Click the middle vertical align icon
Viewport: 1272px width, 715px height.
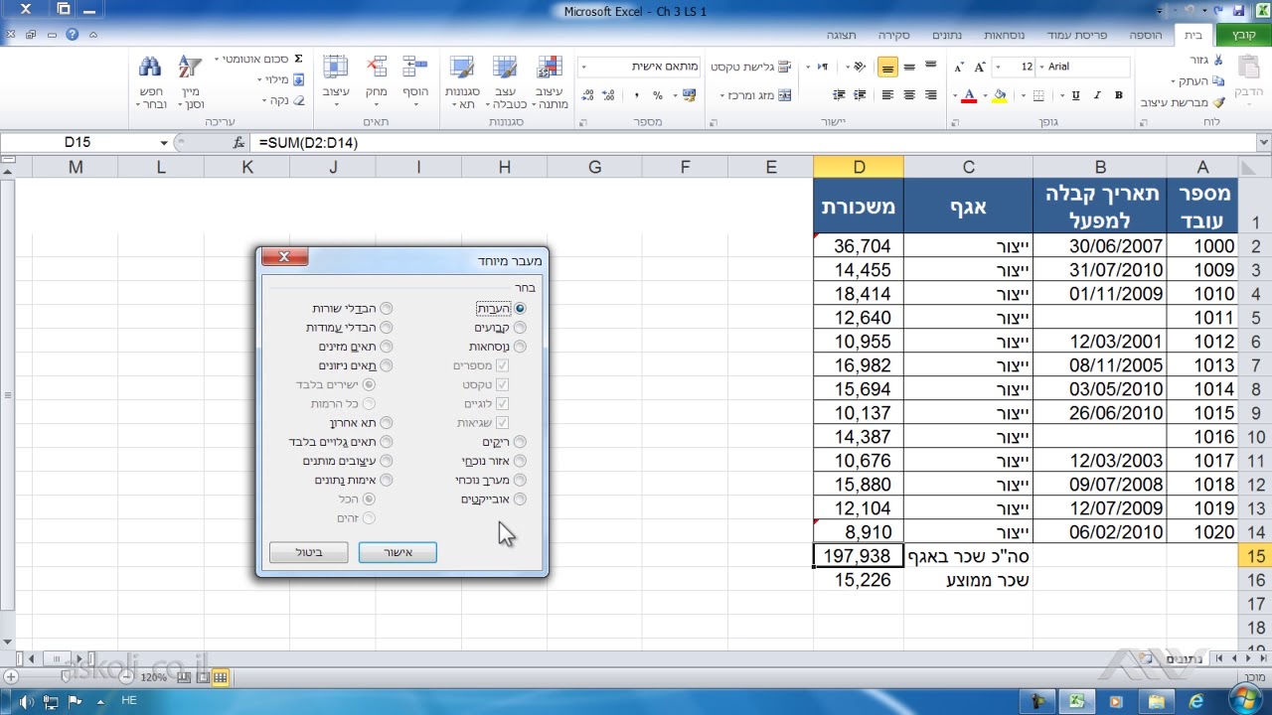click(909, 67)
